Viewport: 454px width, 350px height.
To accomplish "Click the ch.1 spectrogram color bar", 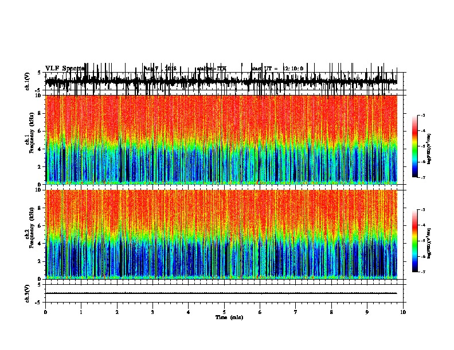I will click(415, 146).
